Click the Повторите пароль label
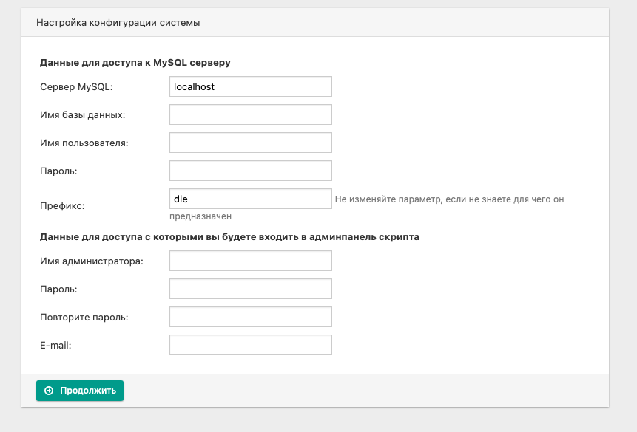The width and height of the screenshot is (637, 432). [x=84, y=318]
